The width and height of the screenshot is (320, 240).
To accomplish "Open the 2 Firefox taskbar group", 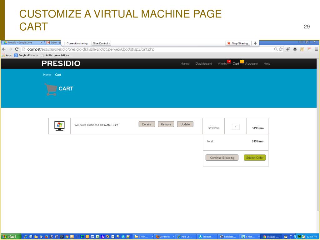I will pyautogui.click(x=165, y=237).
